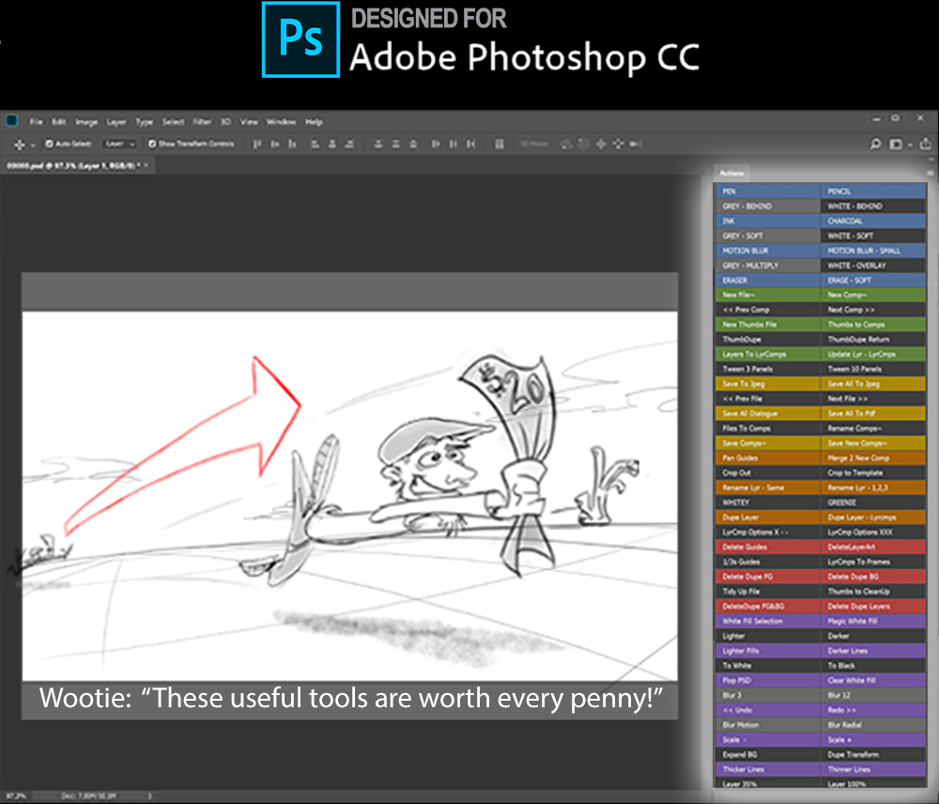
Task: Enable Show Transform Controls checkbox
Action: pyautogui.click(x=152, y=144)
